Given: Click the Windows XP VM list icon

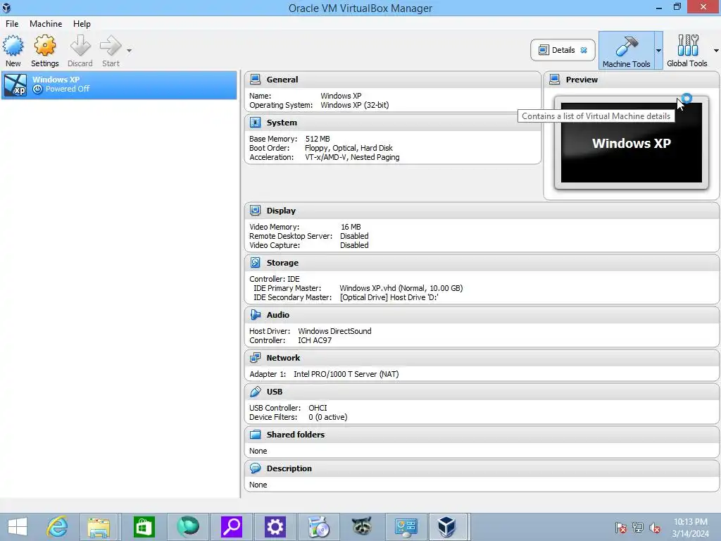Looking at the screenshot, I should [15, 85].
